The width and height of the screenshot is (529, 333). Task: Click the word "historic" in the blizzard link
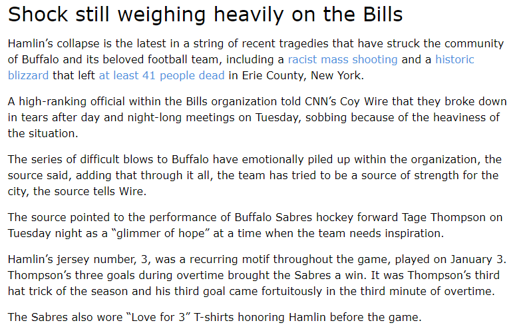(x=454, y=59)
